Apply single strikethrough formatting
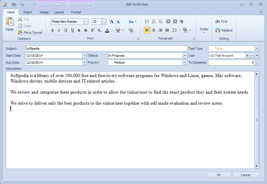The image size is (267, 184). coord(79,30)
